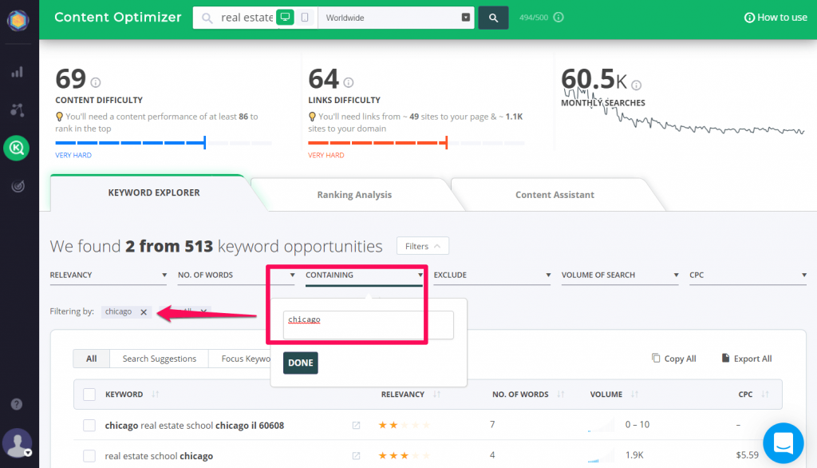This screenshot has height=468, width=817.
Task: Open the Exclude filter dropdown
Action: [x=491, y=275]
